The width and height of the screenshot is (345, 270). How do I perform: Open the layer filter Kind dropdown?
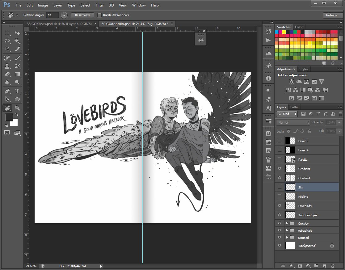pos(287,114)
